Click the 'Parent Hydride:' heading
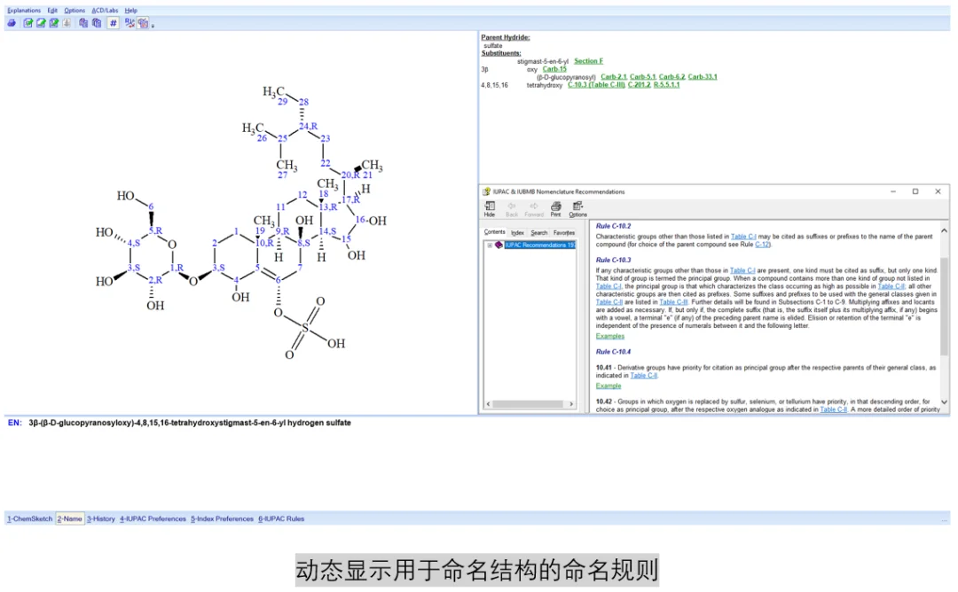The image size is (958, 592). [506, 37]
